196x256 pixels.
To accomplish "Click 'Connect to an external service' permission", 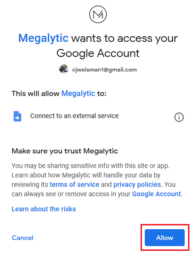I will point(74,116).
